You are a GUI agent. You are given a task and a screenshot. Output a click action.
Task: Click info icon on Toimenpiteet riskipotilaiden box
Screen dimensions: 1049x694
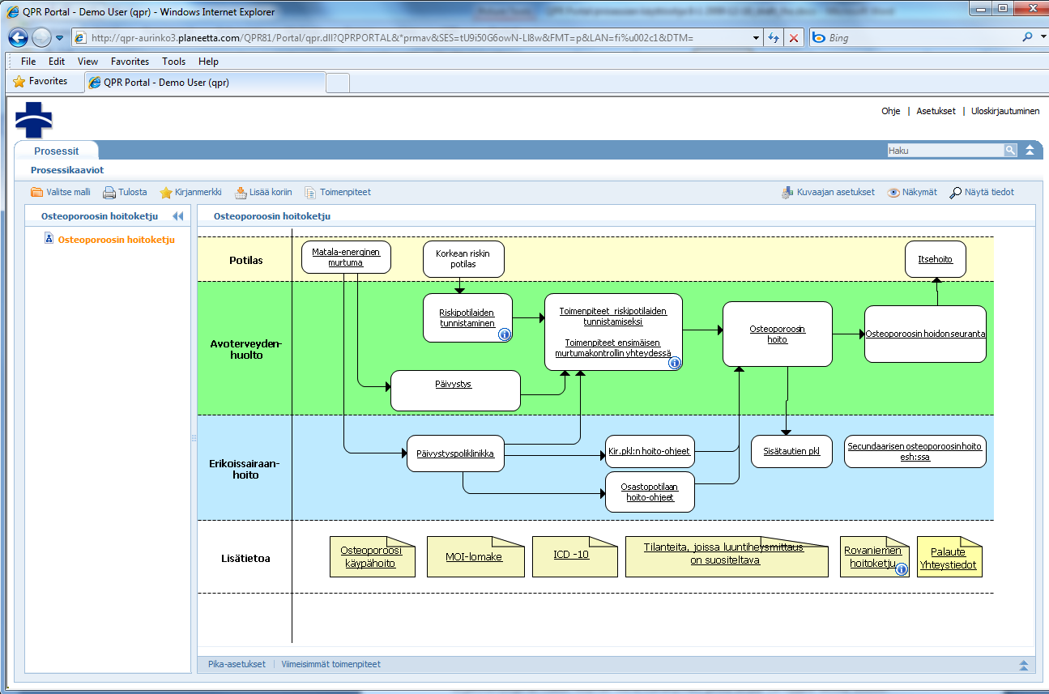pyautogui.click(x=674, y=364)
